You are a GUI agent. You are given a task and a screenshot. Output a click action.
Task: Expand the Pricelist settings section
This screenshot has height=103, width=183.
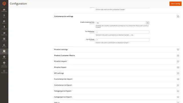(x=178, y=49)
